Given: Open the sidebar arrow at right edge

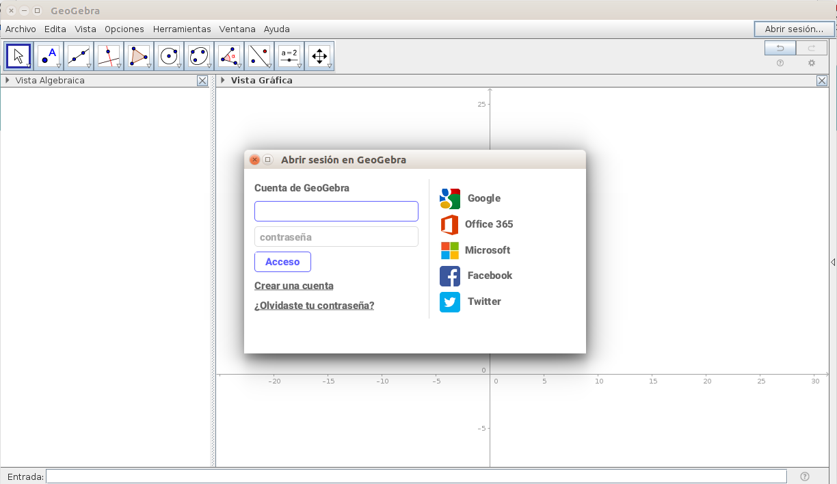Looking at the screenshot, I should tap(833, 263).
